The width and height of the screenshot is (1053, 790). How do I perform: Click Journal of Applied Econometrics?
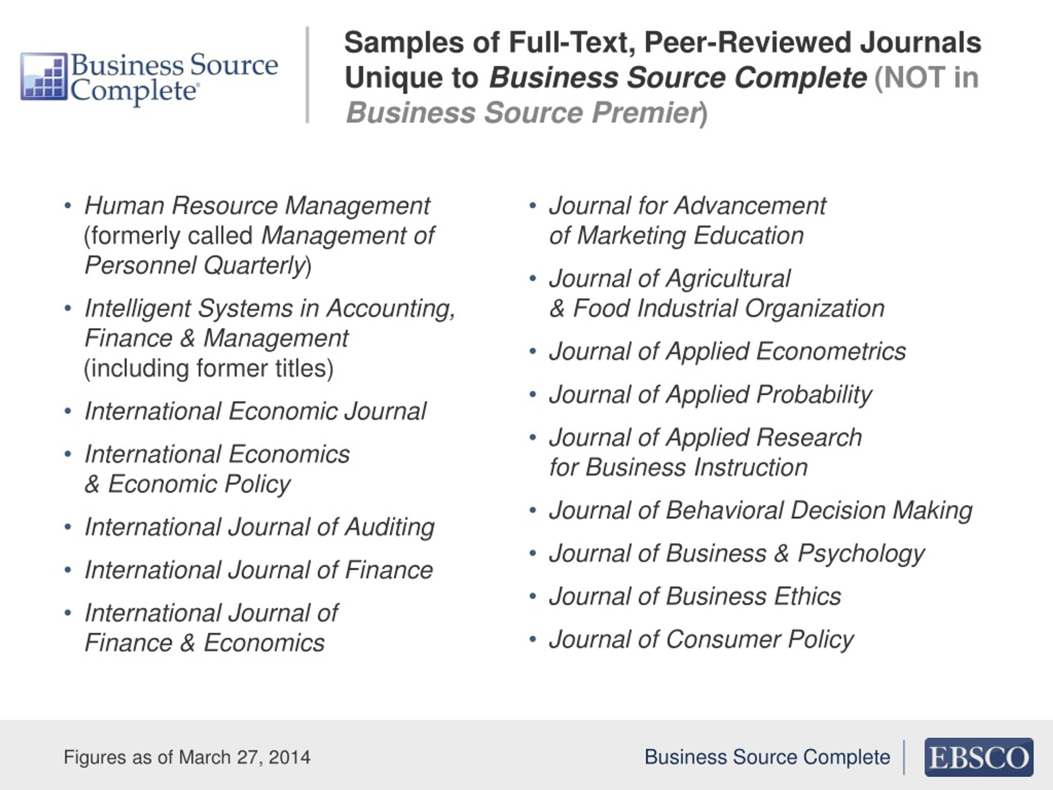[x=727, y=351]
